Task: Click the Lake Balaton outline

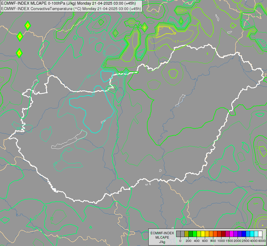Action: (69, 140)
